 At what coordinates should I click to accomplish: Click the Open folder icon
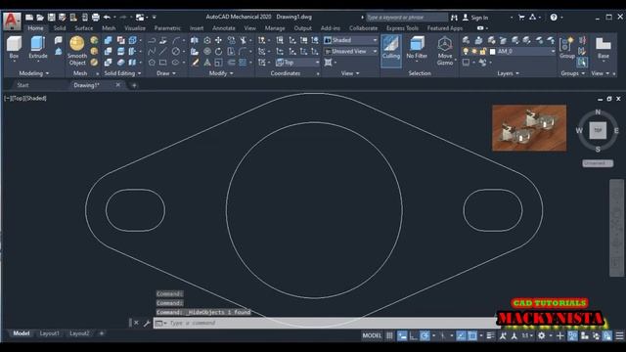coord(40,18)
